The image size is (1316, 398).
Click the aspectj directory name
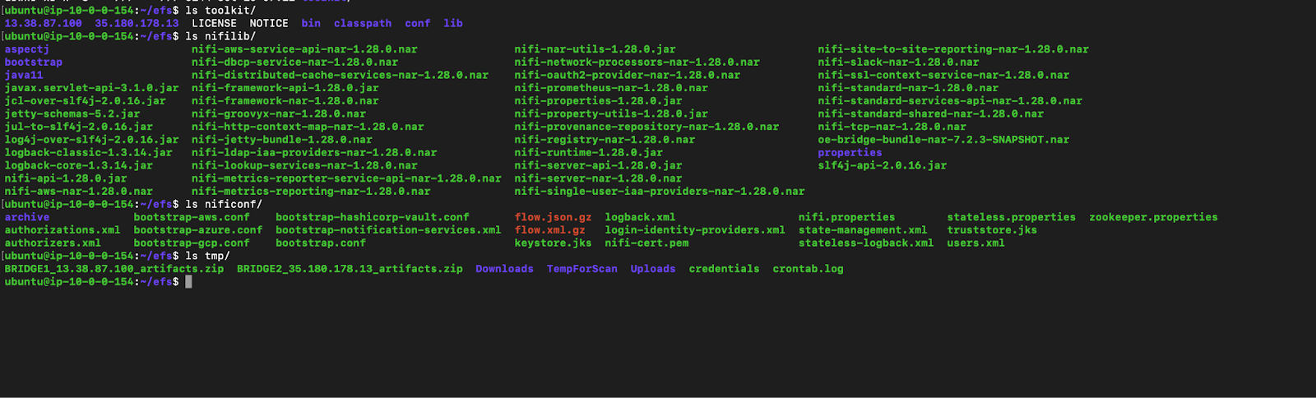click(x=27, y=49)
